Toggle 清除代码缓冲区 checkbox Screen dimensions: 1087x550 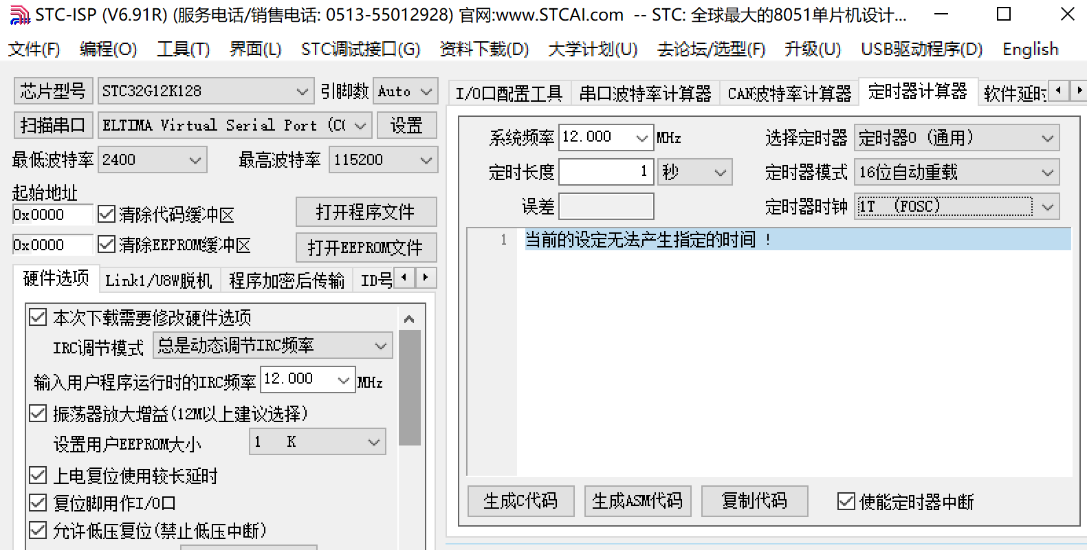click(107, 214)
